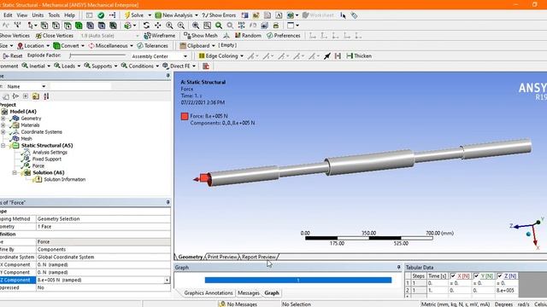The image size is (547, 307).
Task: Open the Help menu
Action: [x=69, y=15]
